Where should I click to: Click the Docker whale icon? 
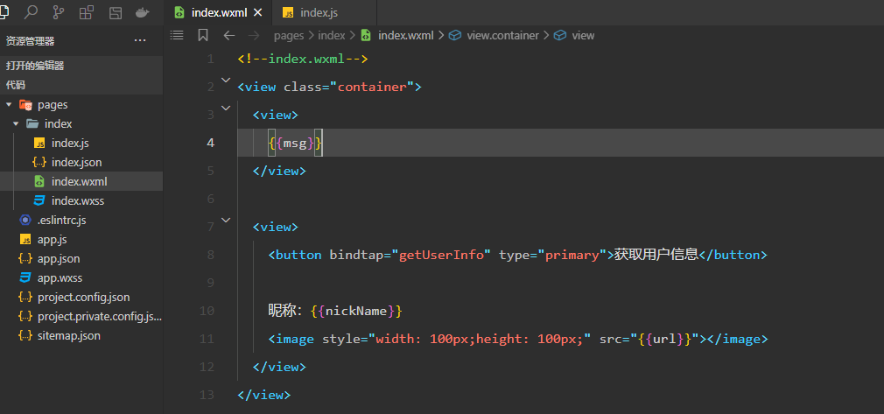(142, 12)
